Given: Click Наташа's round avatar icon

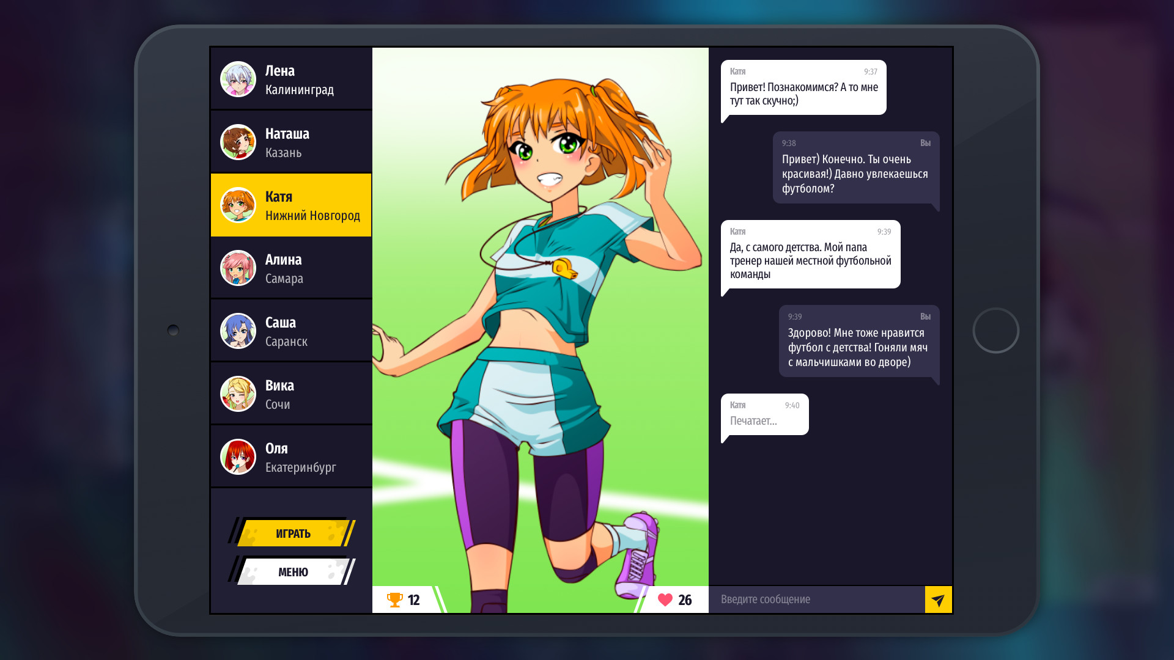Looking at the screenshot, I should [x=238, y=142].
